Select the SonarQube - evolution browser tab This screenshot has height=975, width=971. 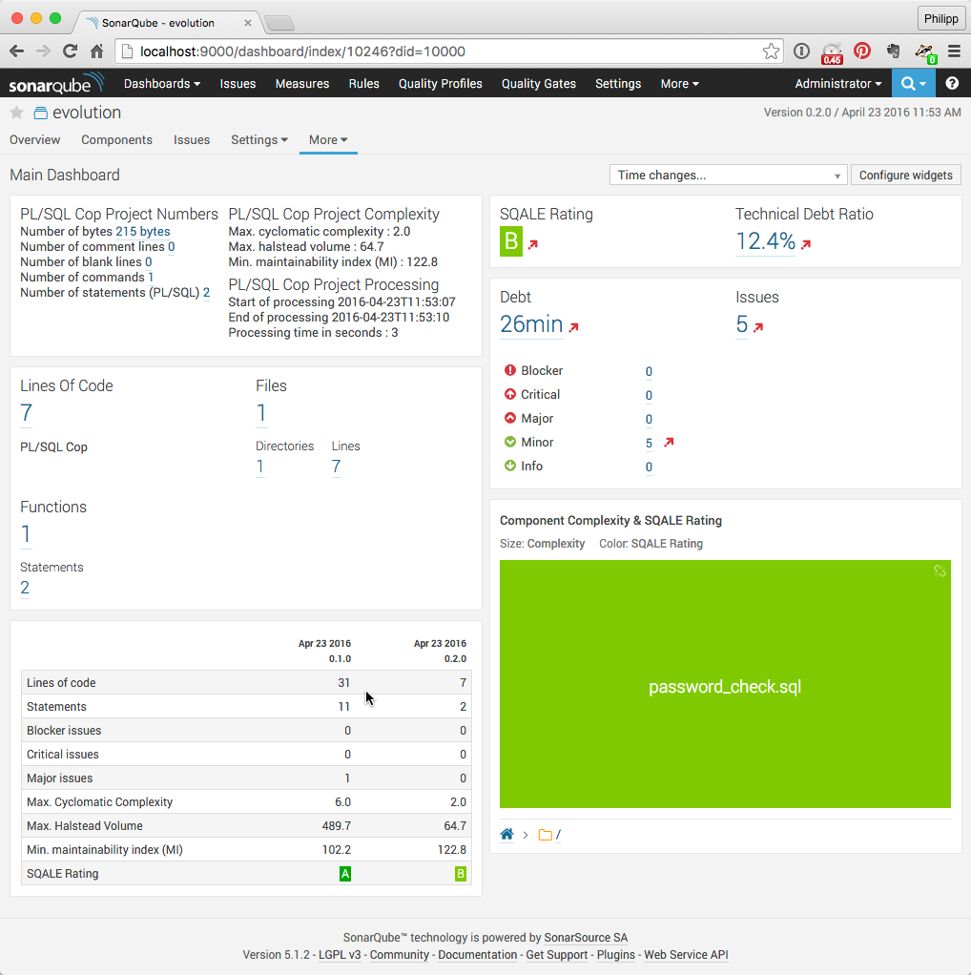point(168,23)
